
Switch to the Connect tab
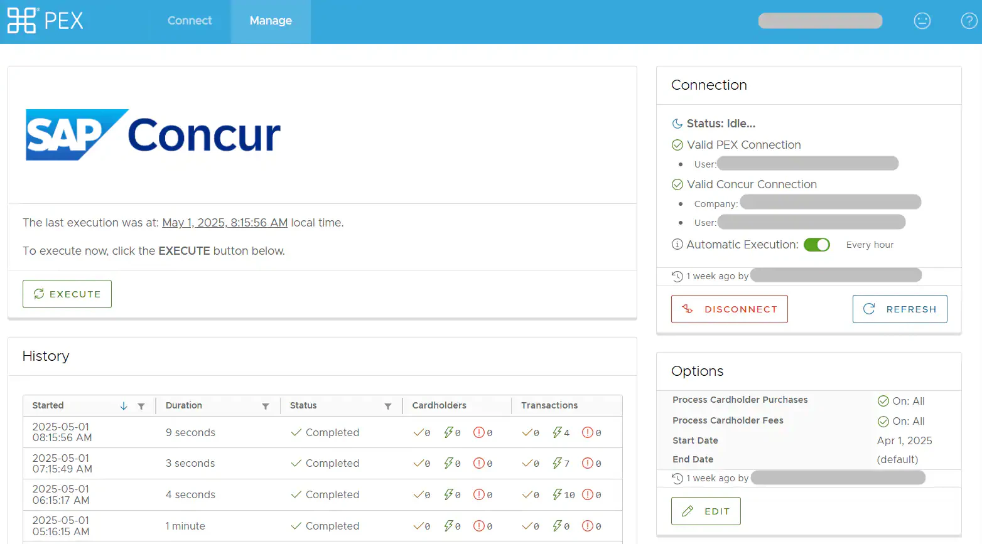[x=190, y=21]
